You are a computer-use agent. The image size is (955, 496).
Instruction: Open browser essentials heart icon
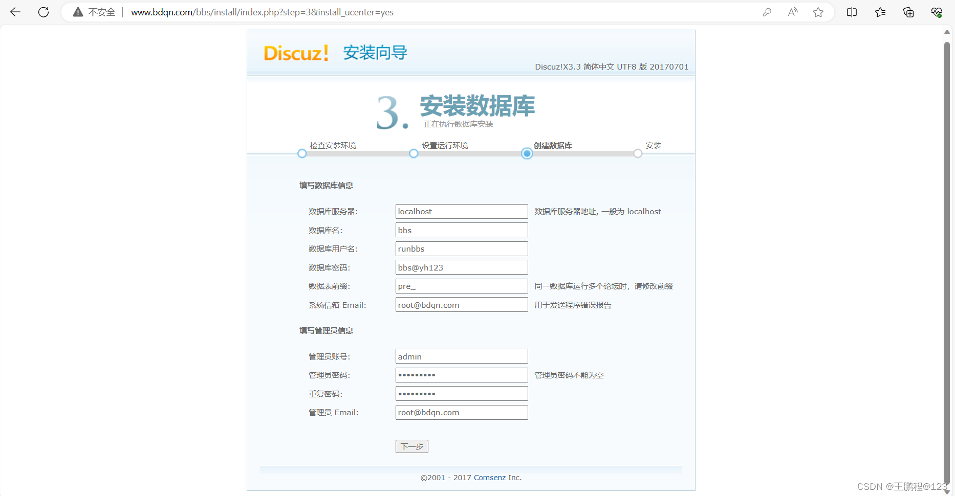pyautogui.click(x=937, y=12)
